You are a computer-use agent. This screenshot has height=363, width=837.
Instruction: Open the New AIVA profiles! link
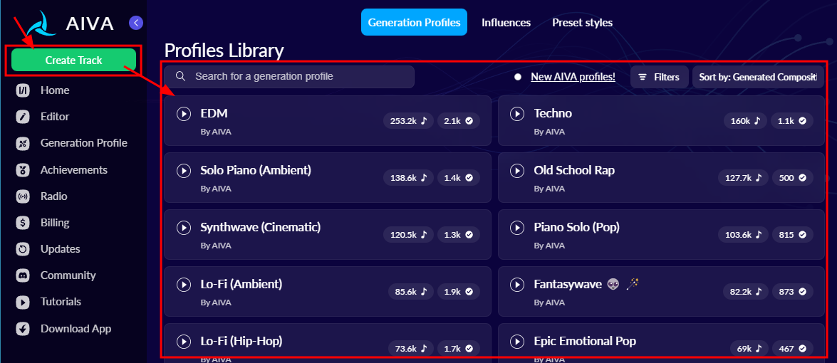coord(573,77)
